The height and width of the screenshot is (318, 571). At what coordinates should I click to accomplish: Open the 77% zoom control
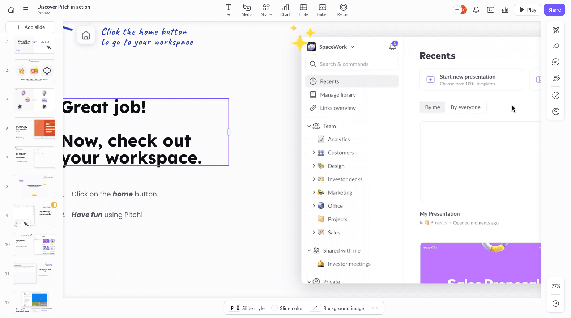[x=556, y=286]
